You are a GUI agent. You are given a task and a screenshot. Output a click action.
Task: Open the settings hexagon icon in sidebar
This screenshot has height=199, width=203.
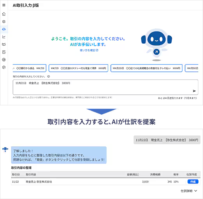pyautogui.click(x=4, y=67)
